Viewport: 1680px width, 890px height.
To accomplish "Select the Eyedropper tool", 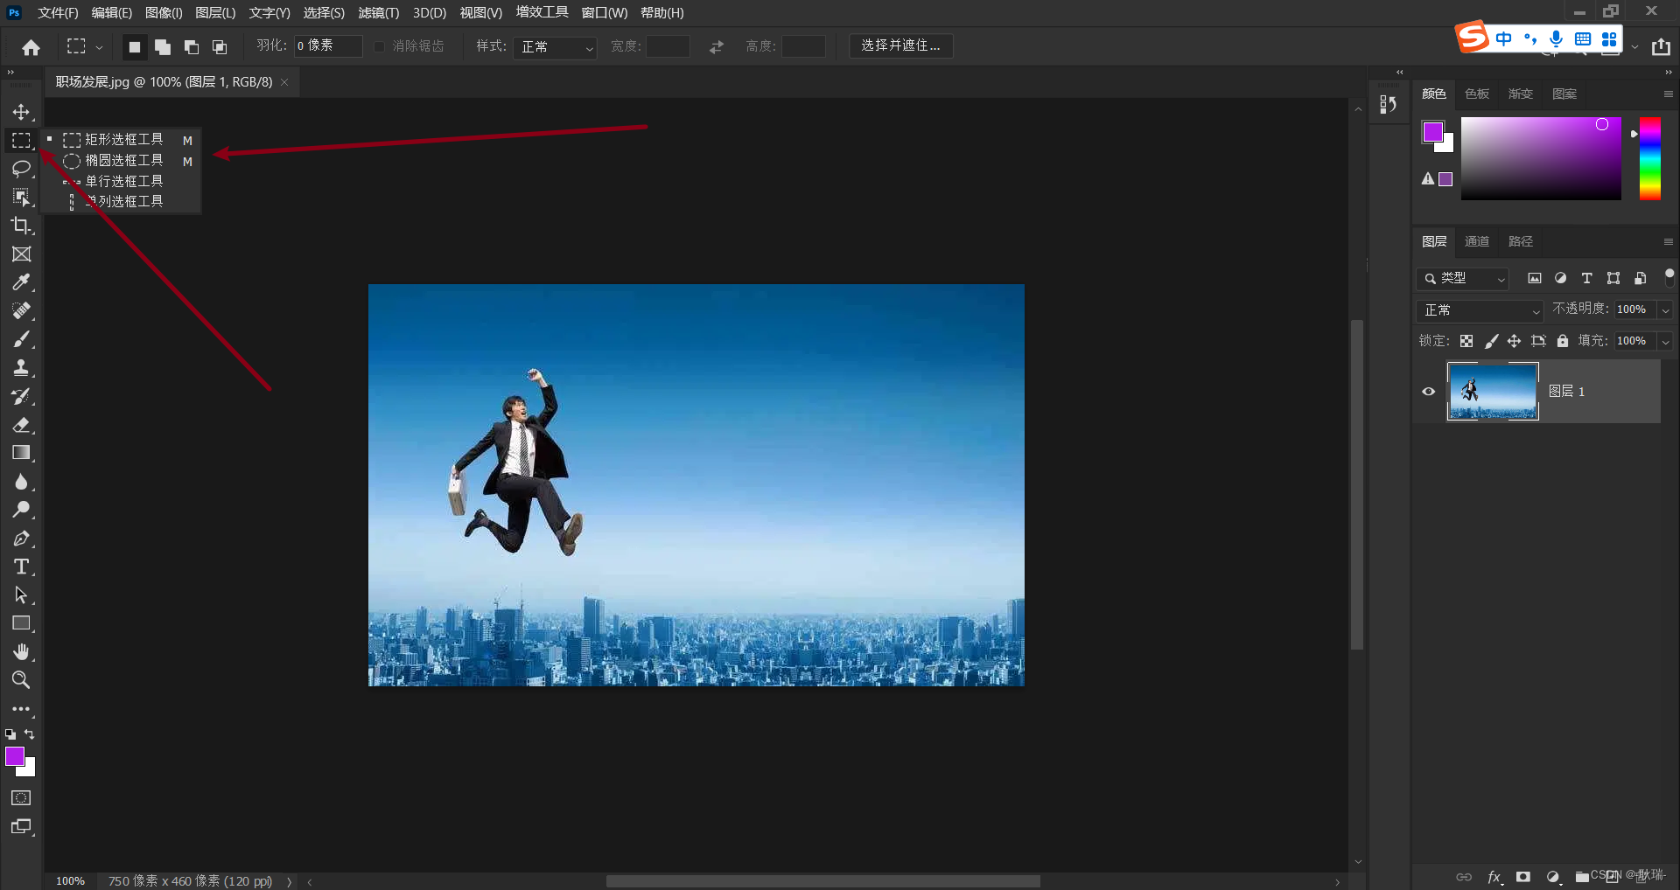I will click(21, 282).
